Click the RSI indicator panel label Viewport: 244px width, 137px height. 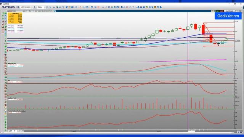[x=9, y=80]
